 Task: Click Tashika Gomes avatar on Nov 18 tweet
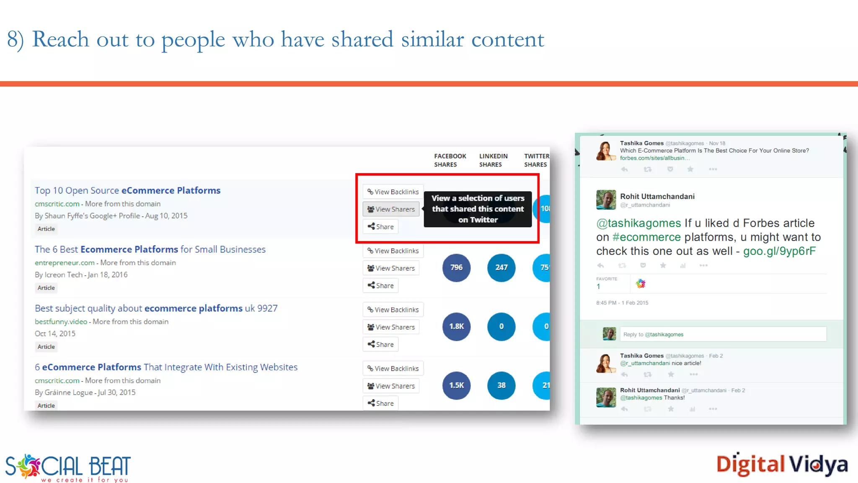[x=606, y=151]
